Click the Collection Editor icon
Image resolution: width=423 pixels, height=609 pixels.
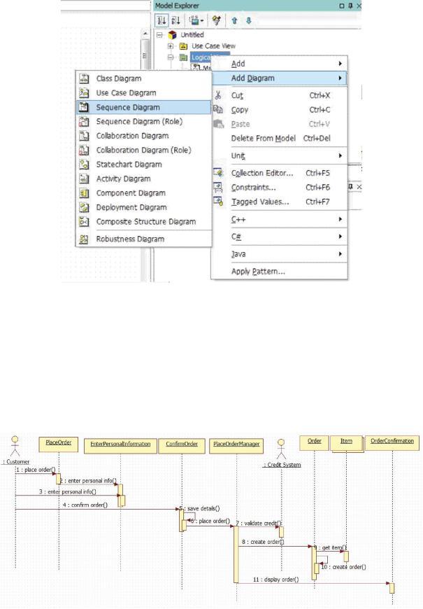coord(218,173)
